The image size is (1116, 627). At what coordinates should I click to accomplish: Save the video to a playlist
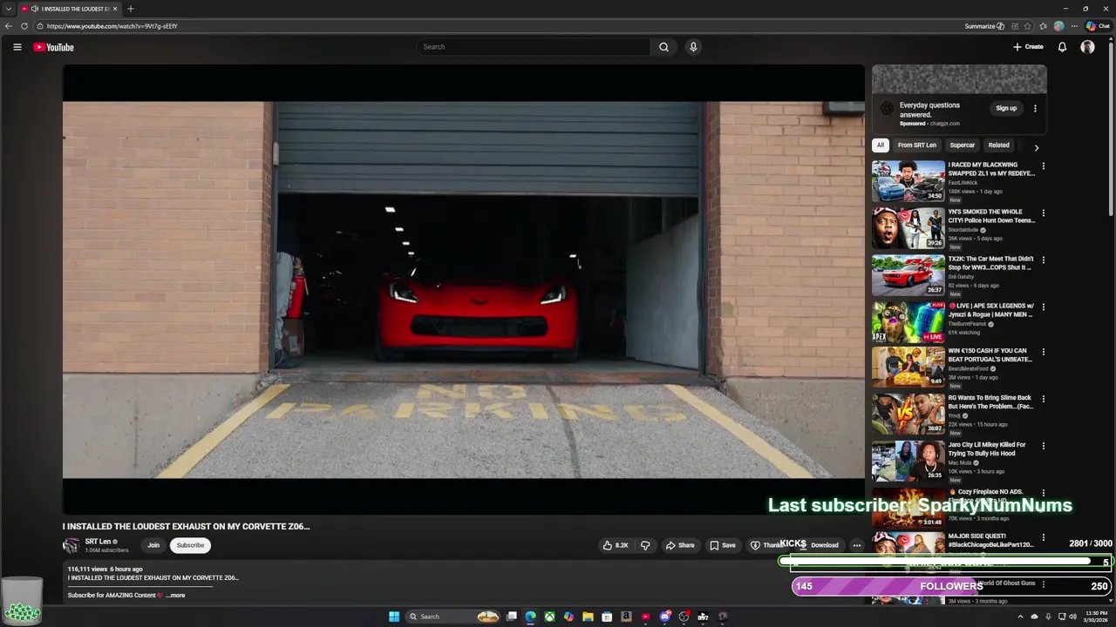[x=722, y=545]
